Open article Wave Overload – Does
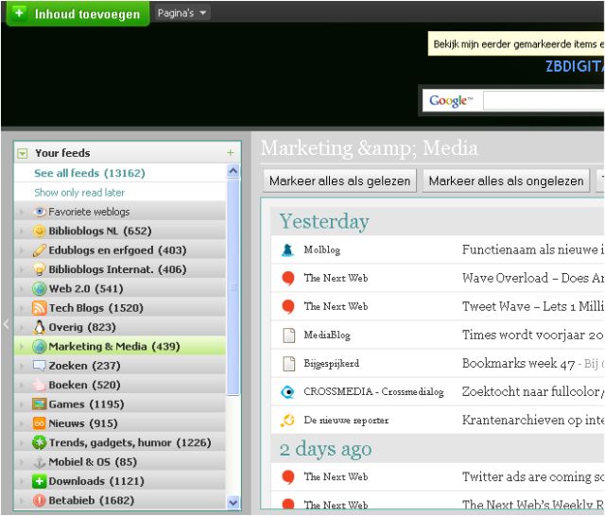 [533, 278]
